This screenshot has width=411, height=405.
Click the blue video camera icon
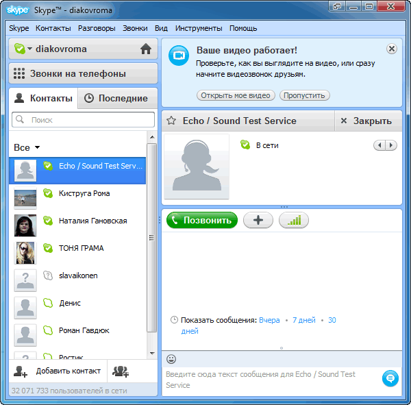[x=179, y=56]
